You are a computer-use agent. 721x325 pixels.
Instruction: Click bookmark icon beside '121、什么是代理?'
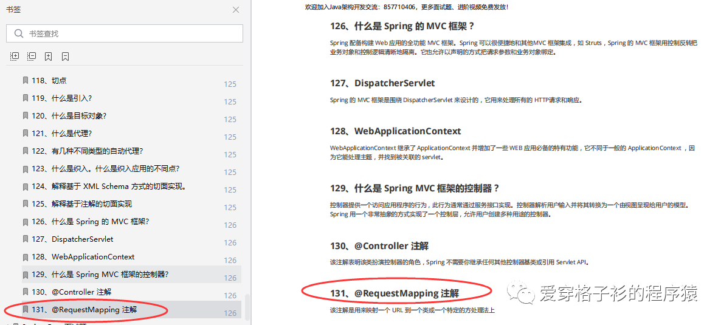coord(26,133)
